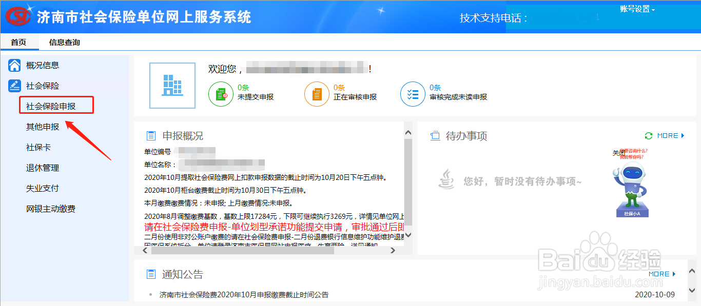Click the 申报概况 document icon
Viewport: 701px width, 306px height.
pos(151,135)
